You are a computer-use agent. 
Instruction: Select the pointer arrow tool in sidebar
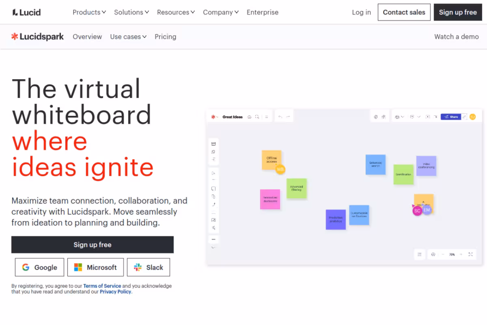pos(213,173)
